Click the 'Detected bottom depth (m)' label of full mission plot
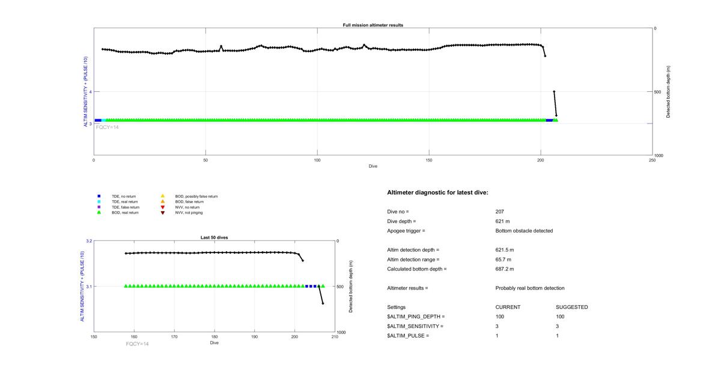This screenshot has height=373, width=721. [668, 92]
